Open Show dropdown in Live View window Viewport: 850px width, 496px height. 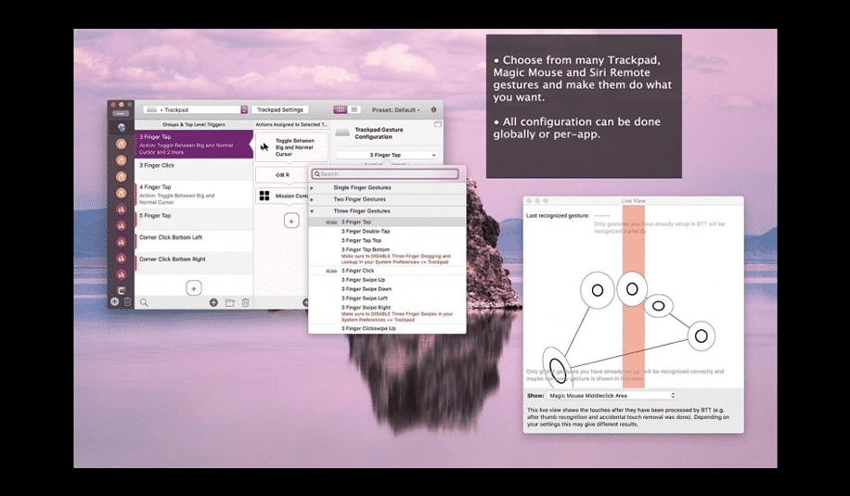[x=611, y=395]
